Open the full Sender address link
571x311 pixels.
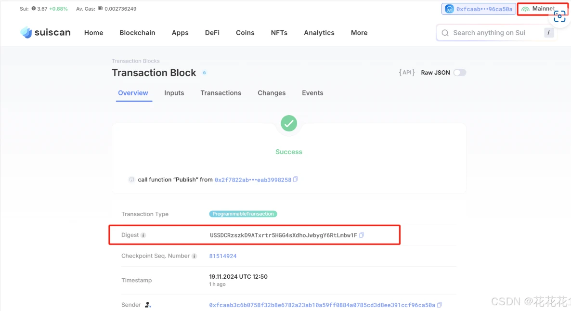click(x=322, y=305)
